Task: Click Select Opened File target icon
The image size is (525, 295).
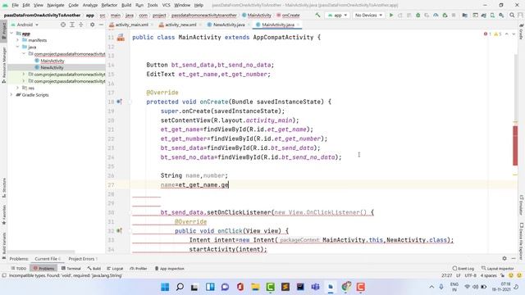Action: pyautogui.click(x=63, y=25)
